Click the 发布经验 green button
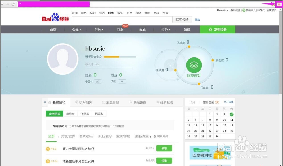This screenshot has height=166, width=283. pyautogui.click(x=217, y=29)
